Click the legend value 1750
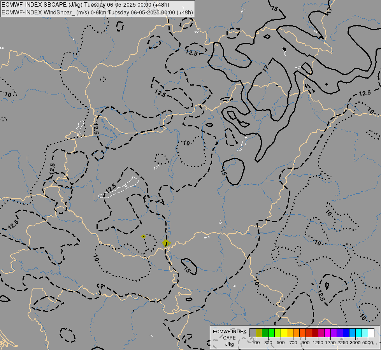The image size is (381, 350). tap(330, 343)
